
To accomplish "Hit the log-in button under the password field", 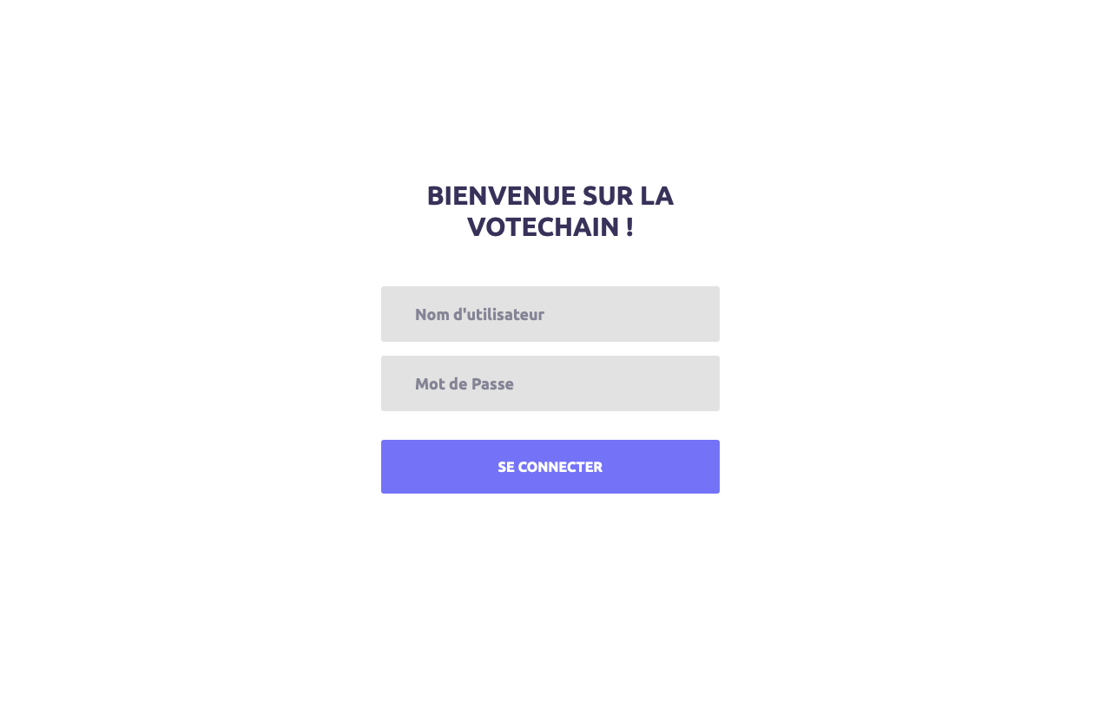I will point(550,467).
